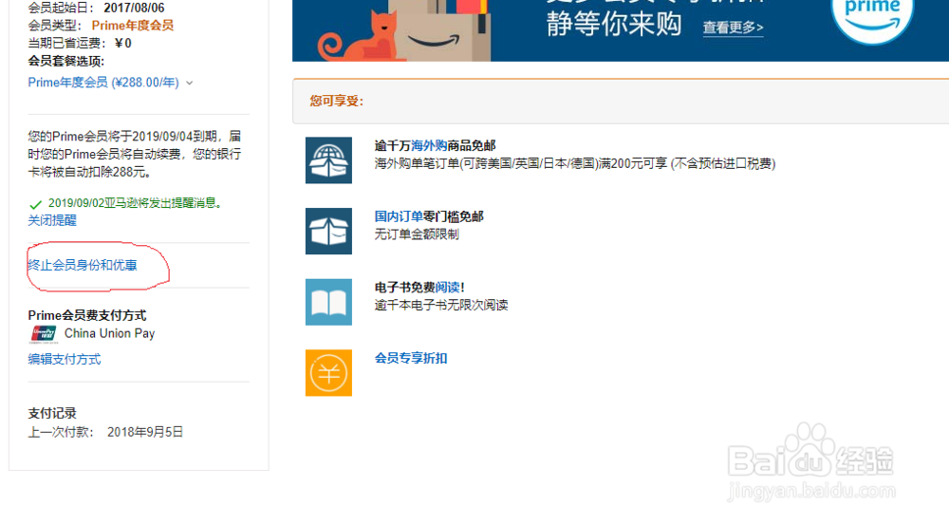
Task: Click the 无订单金额限制 description
Action: pos(417,234)
